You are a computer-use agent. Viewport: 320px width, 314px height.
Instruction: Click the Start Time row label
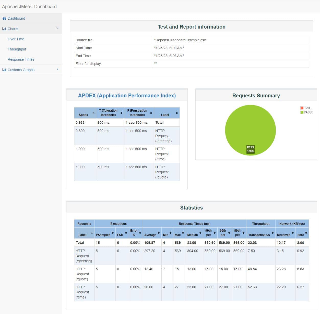pos(84,48)
